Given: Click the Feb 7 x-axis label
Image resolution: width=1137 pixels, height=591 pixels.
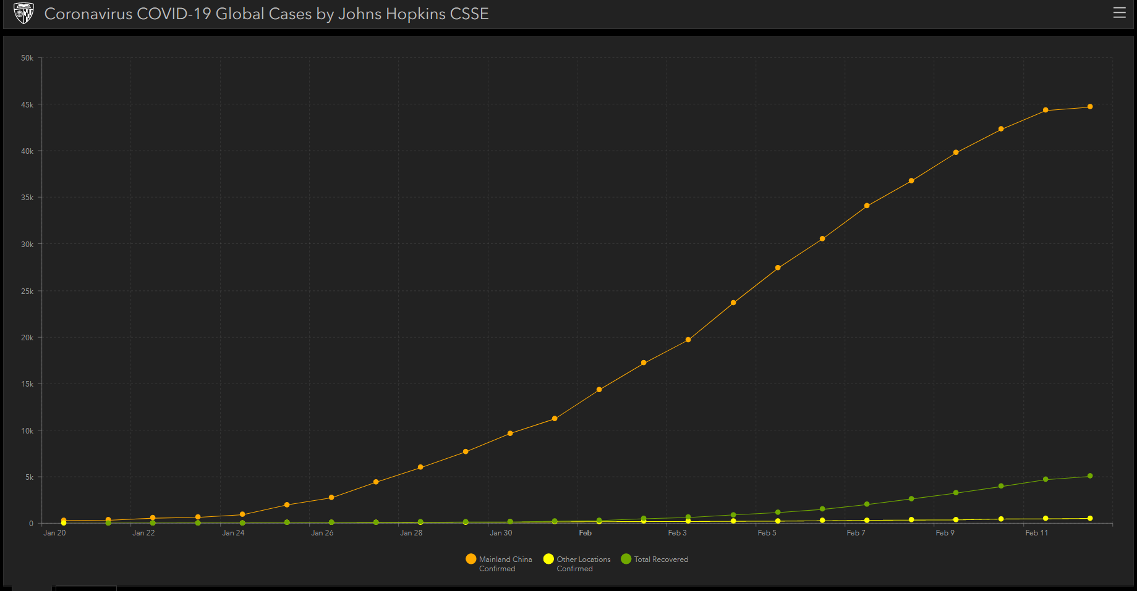Looking at the screenshot, I should click(856, 533).
